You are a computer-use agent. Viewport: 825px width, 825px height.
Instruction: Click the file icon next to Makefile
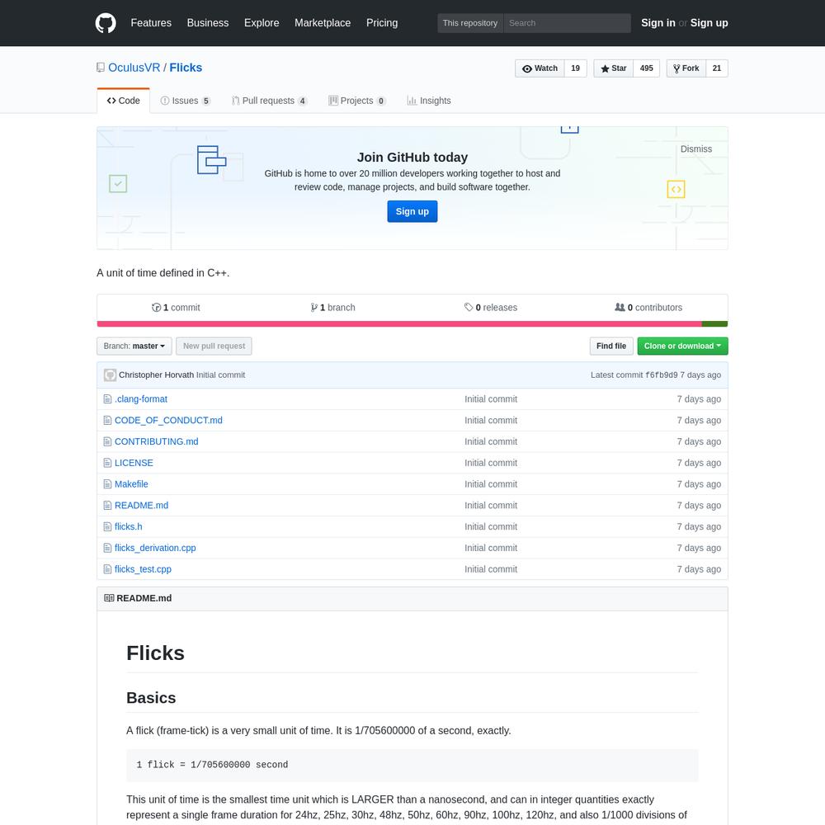coord(107,484)
